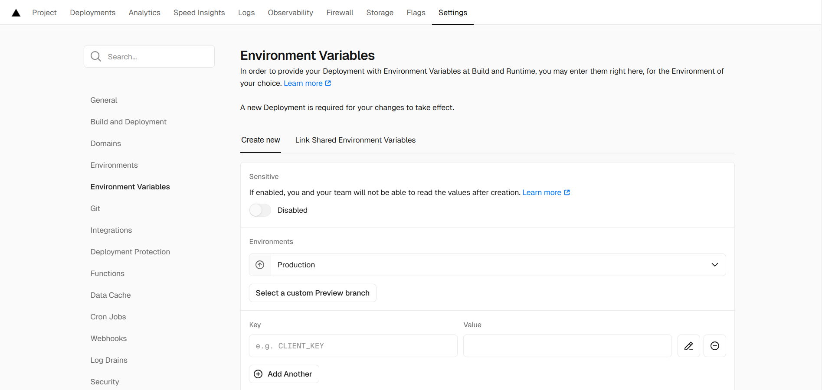Open the Deployments tab in top navigation
The height and width of the screenshot is (390, 822).
(92, 13)
